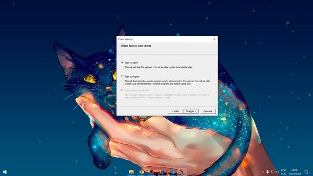Open the clock showing 17/12/2022
313x176 pixels.
[x=294, y=172]
